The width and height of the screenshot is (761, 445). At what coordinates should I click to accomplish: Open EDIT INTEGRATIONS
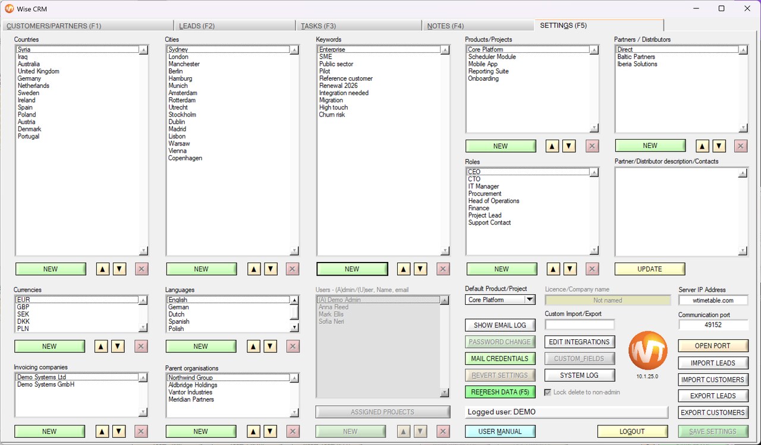[x=580, y=342]
